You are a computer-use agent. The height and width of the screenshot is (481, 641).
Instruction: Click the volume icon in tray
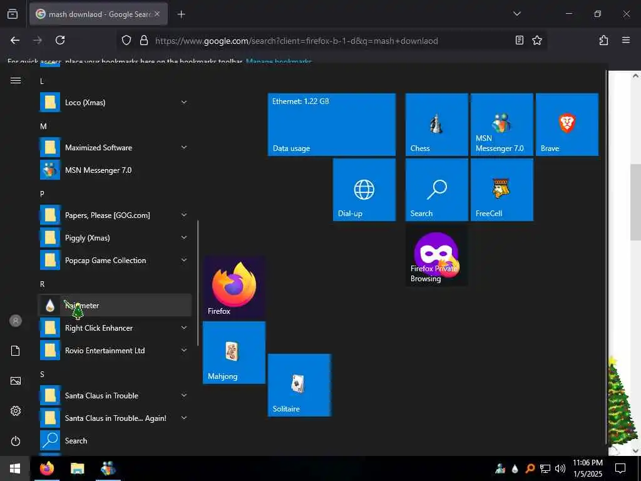[x=560, y=468]
